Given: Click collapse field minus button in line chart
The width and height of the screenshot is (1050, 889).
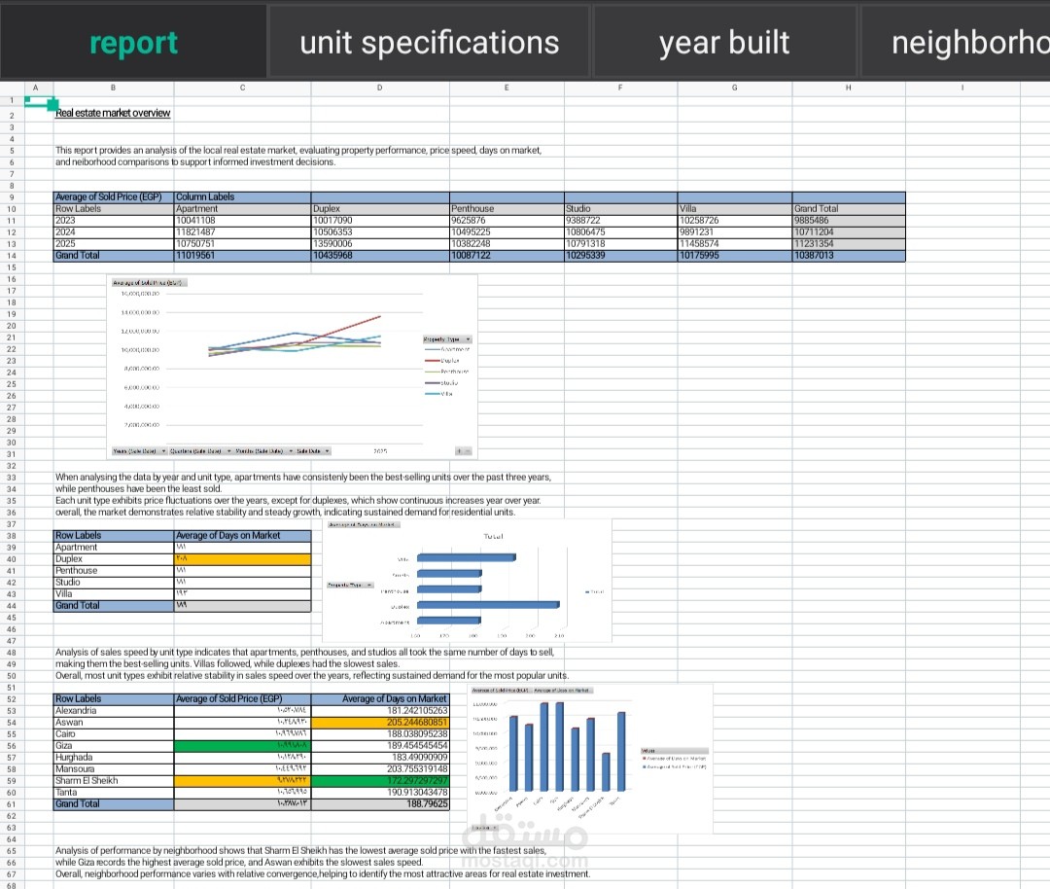Looking at the screenshot, I should coord(468,451).
